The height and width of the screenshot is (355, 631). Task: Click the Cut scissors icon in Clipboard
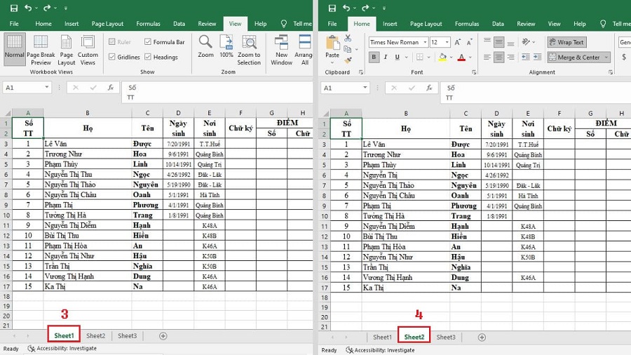tap(348, 39)
